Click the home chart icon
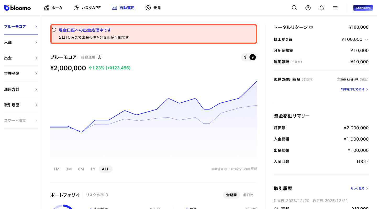 tap(46, 8)
